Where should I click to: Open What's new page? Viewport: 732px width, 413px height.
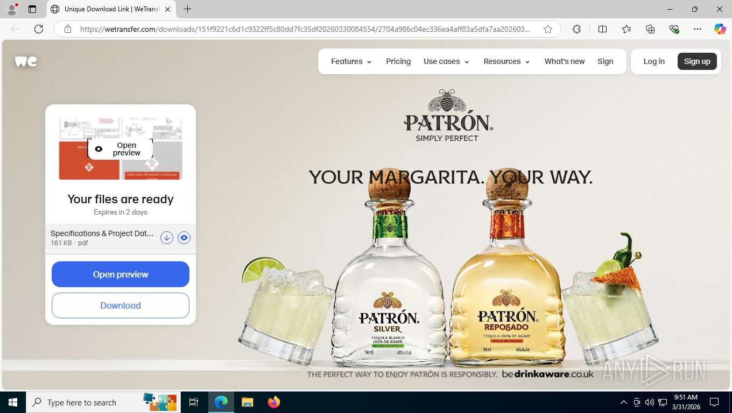point(564,61)
